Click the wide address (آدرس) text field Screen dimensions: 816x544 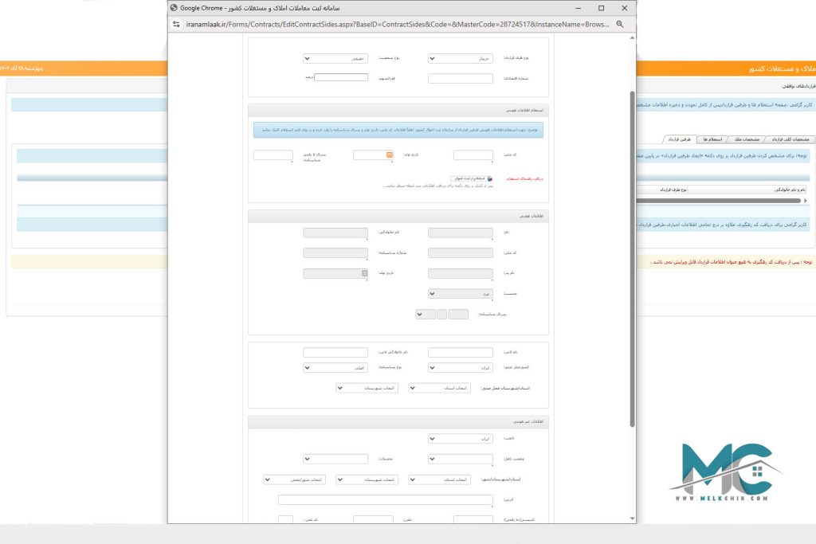click(x=385, y=499)
